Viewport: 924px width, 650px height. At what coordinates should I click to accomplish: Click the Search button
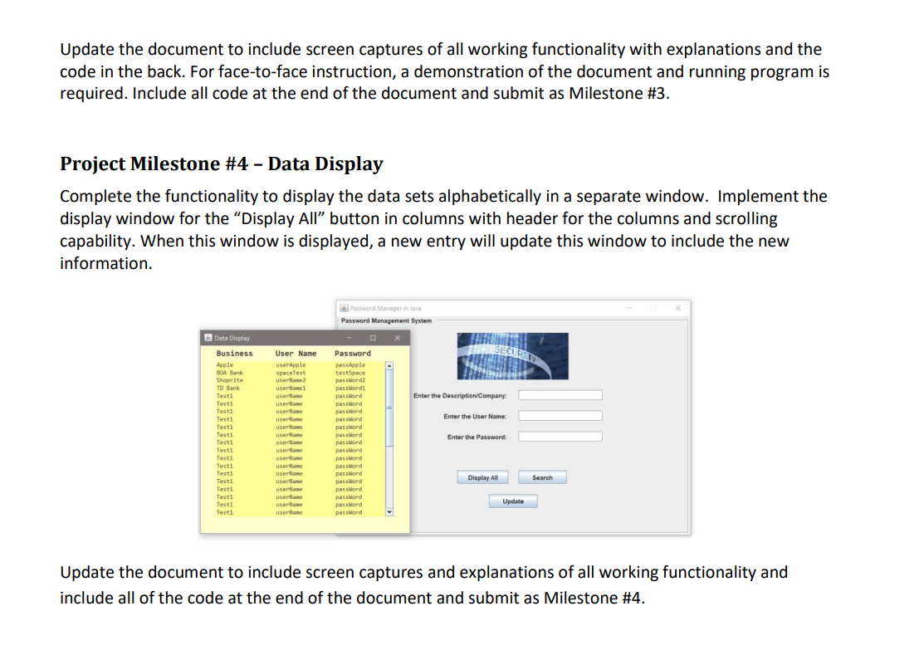click(x=542, y=477)
